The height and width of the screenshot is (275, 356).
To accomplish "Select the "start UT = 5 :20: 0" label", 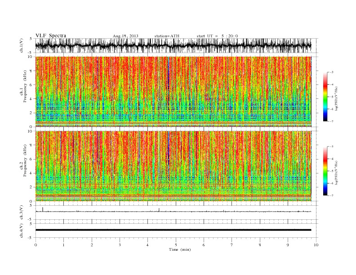I will click(x=217, y=36).
